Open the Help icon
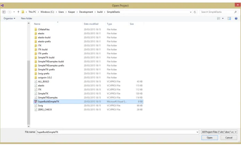The image size is (241, 145). tap(236, 18)
